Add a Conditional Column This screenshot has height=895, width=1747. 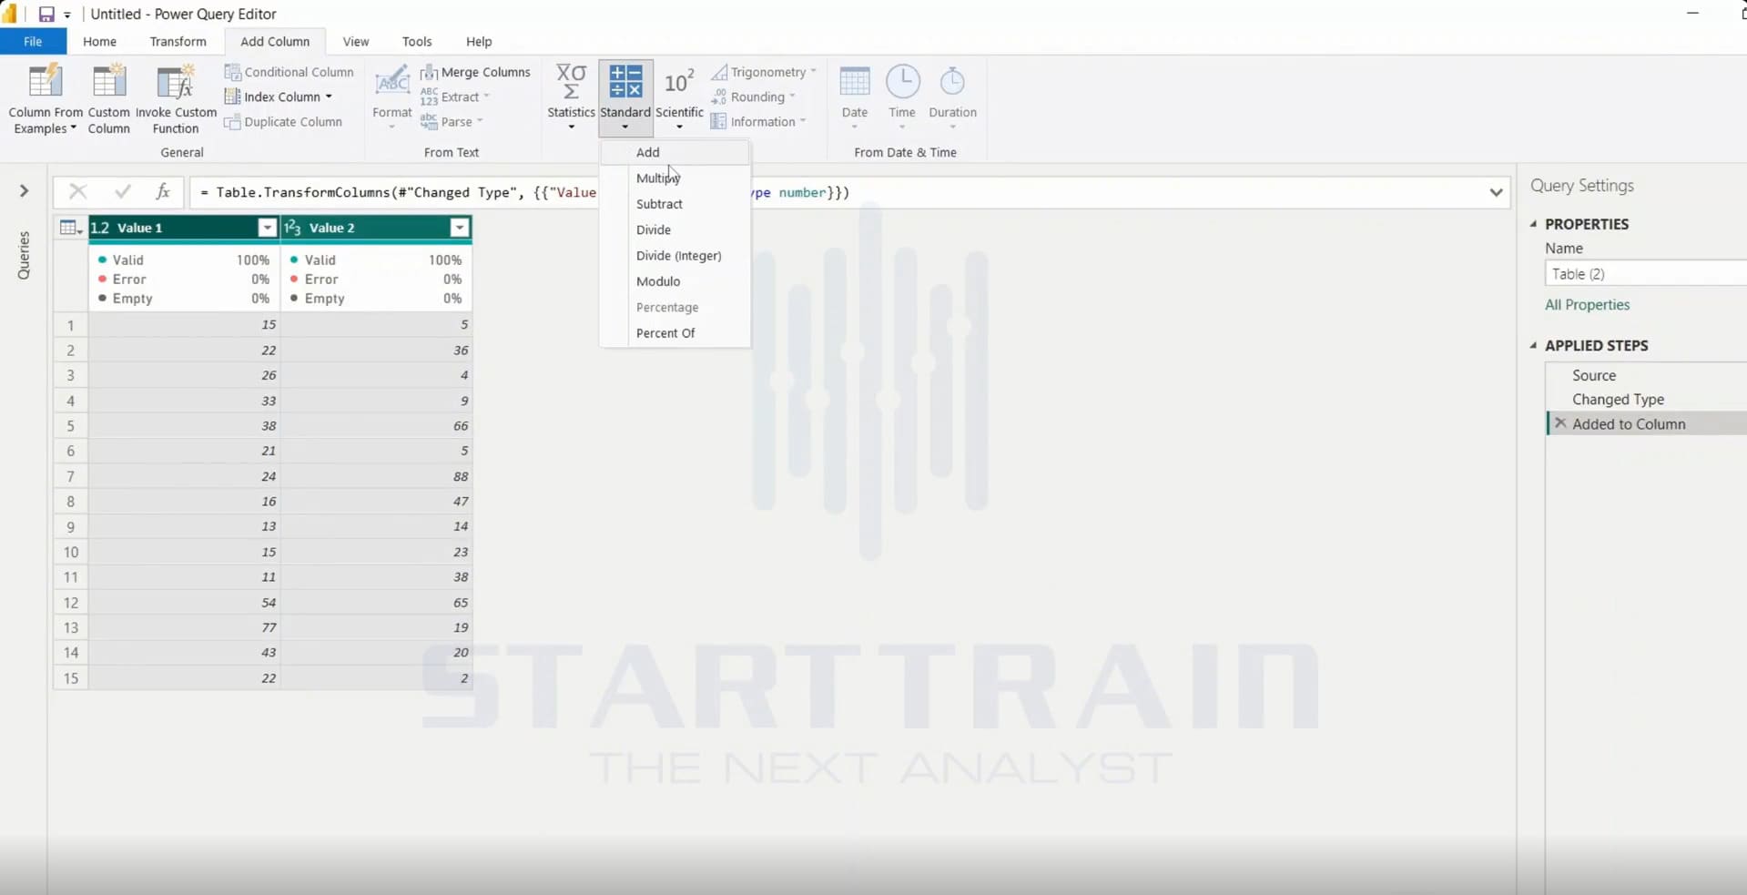[289, 72]
